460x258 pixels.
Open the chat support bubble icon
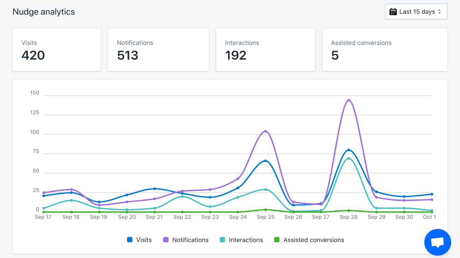click(x=437, y=242)
